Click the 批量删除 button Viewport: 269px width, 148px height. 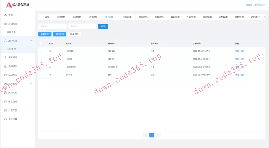click(x=74, y=34)
